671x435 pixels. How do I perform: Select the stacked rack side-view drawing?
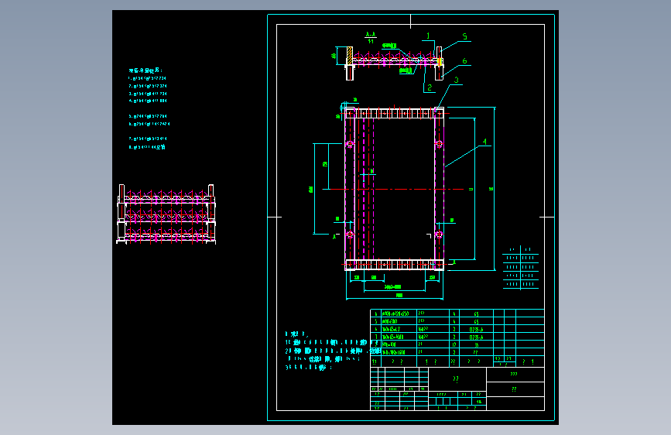[x=166, y=214]
